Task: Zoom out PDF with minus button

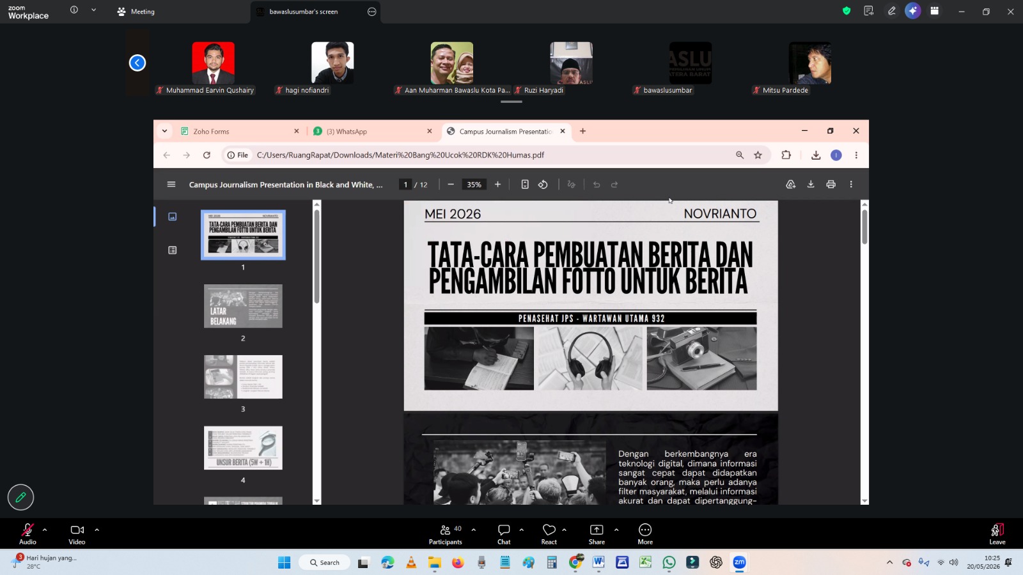Action: tap(451, 185)
